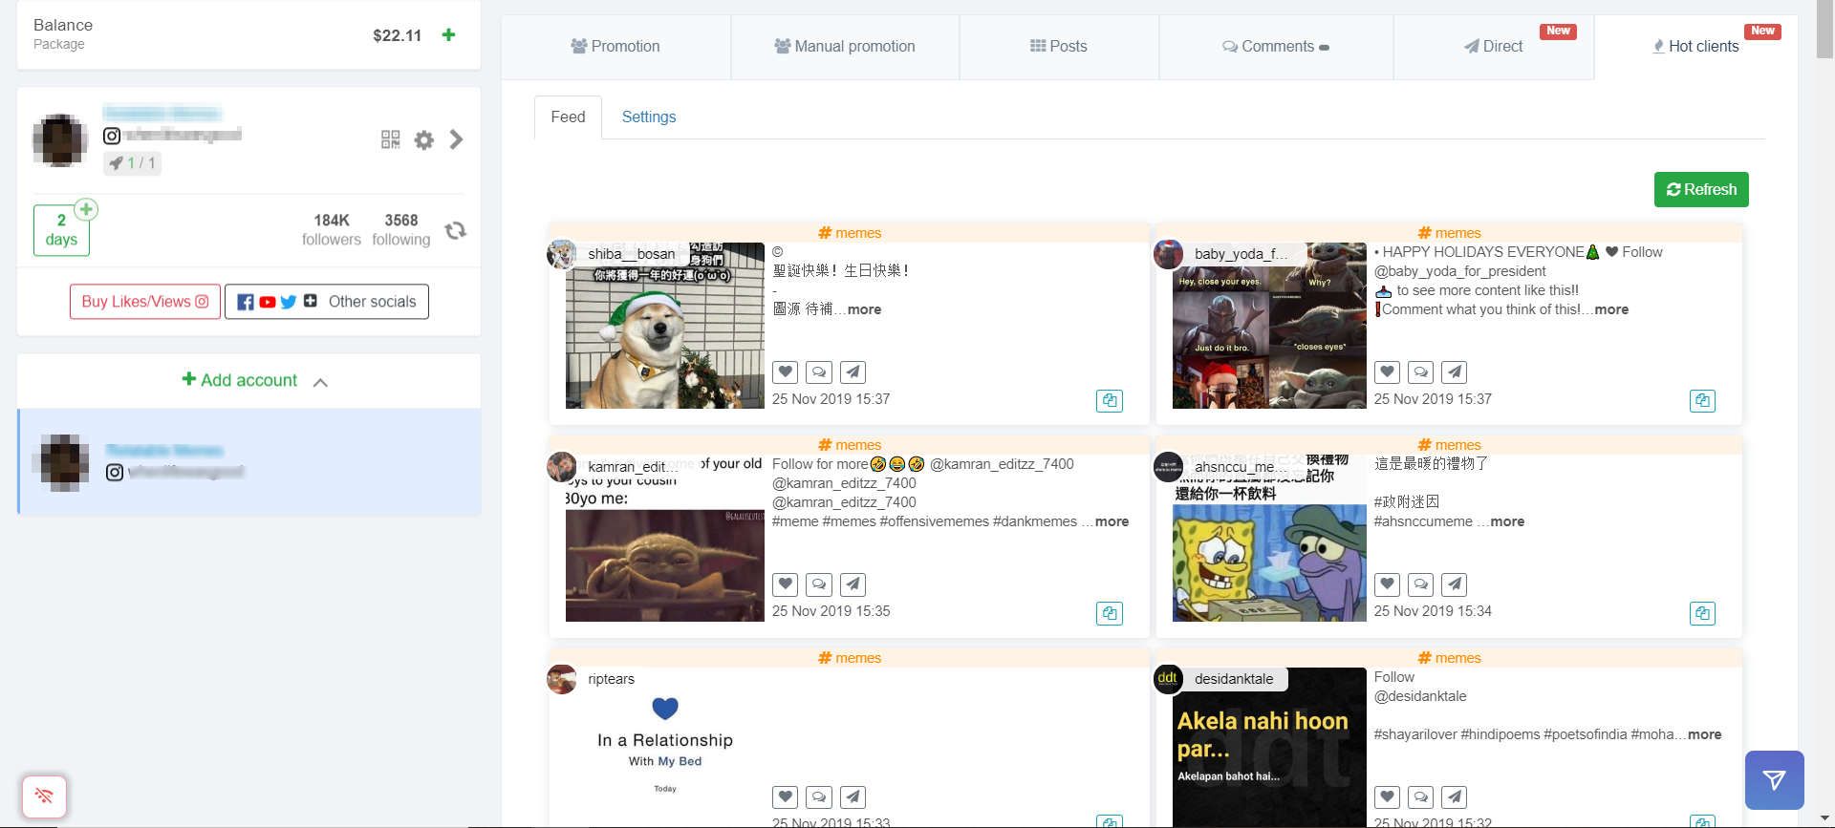Expand ahsnccu_me caption with more
Viewport: 1835px width, 828px height.
(x=1507, y=521)
